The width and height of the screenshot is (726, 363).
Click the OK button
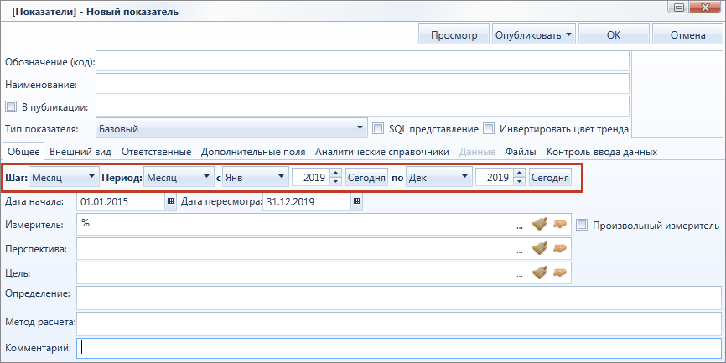point(614,34)
